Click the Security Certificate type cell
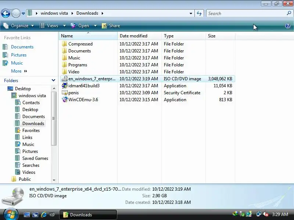 182,93
